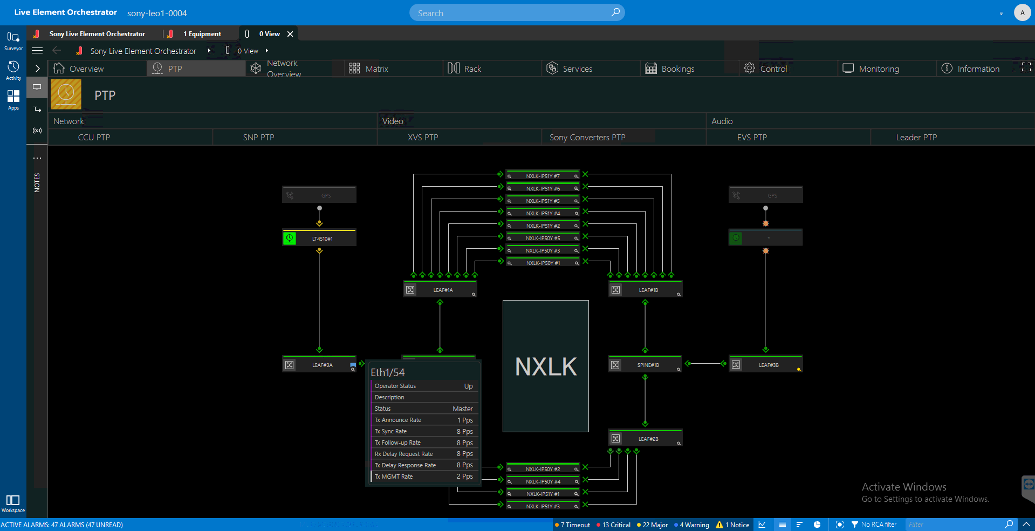Select the Leader PTP sub-page
Viewport: 1035px width, 531px height.
(952, 138)
